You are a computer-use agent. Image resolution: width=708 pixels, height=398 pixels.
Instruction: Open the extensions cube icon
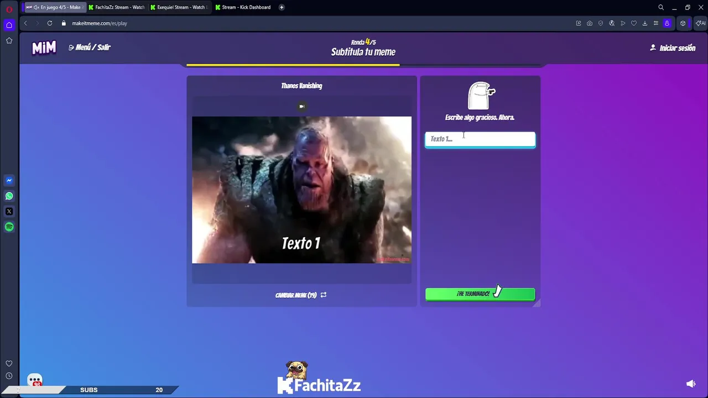coord(683,23)
